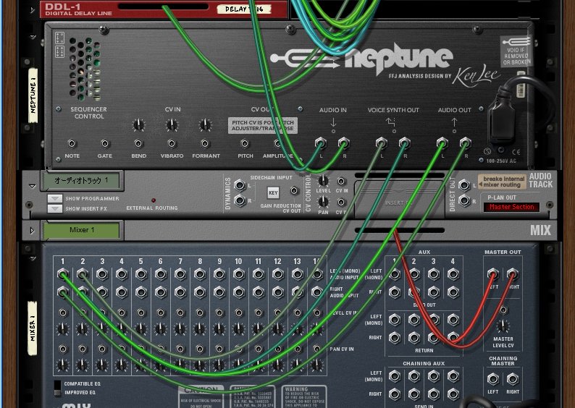
Task: Click the Neptune GATE input jack
Action: tap(105, 143)
